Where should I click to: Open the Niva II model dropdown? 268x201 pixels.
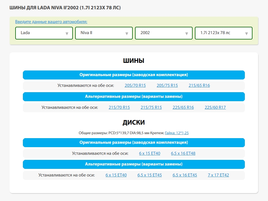click(104, 33)
